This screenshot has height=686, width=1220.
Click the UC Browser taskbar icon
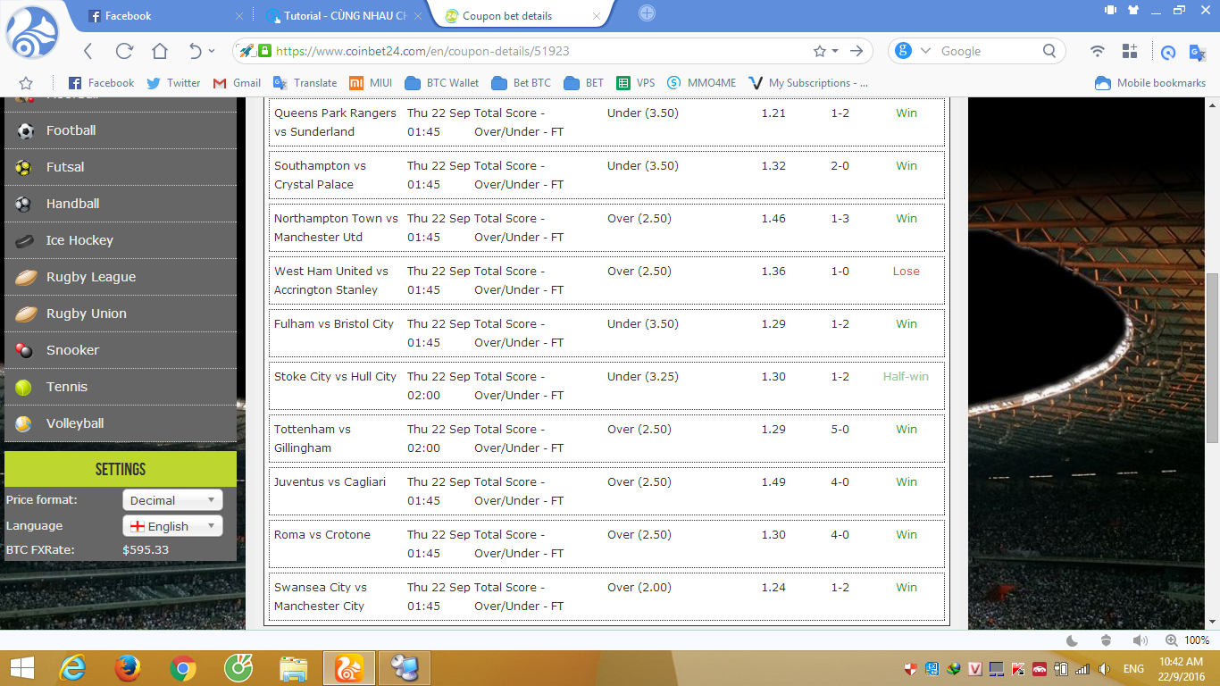(349, 668)
